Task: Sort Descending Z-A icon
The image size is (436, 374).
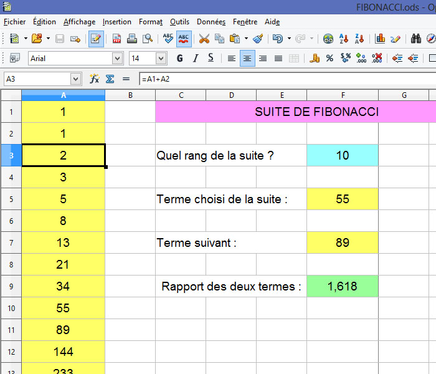Action: click(x=359, y=39)
